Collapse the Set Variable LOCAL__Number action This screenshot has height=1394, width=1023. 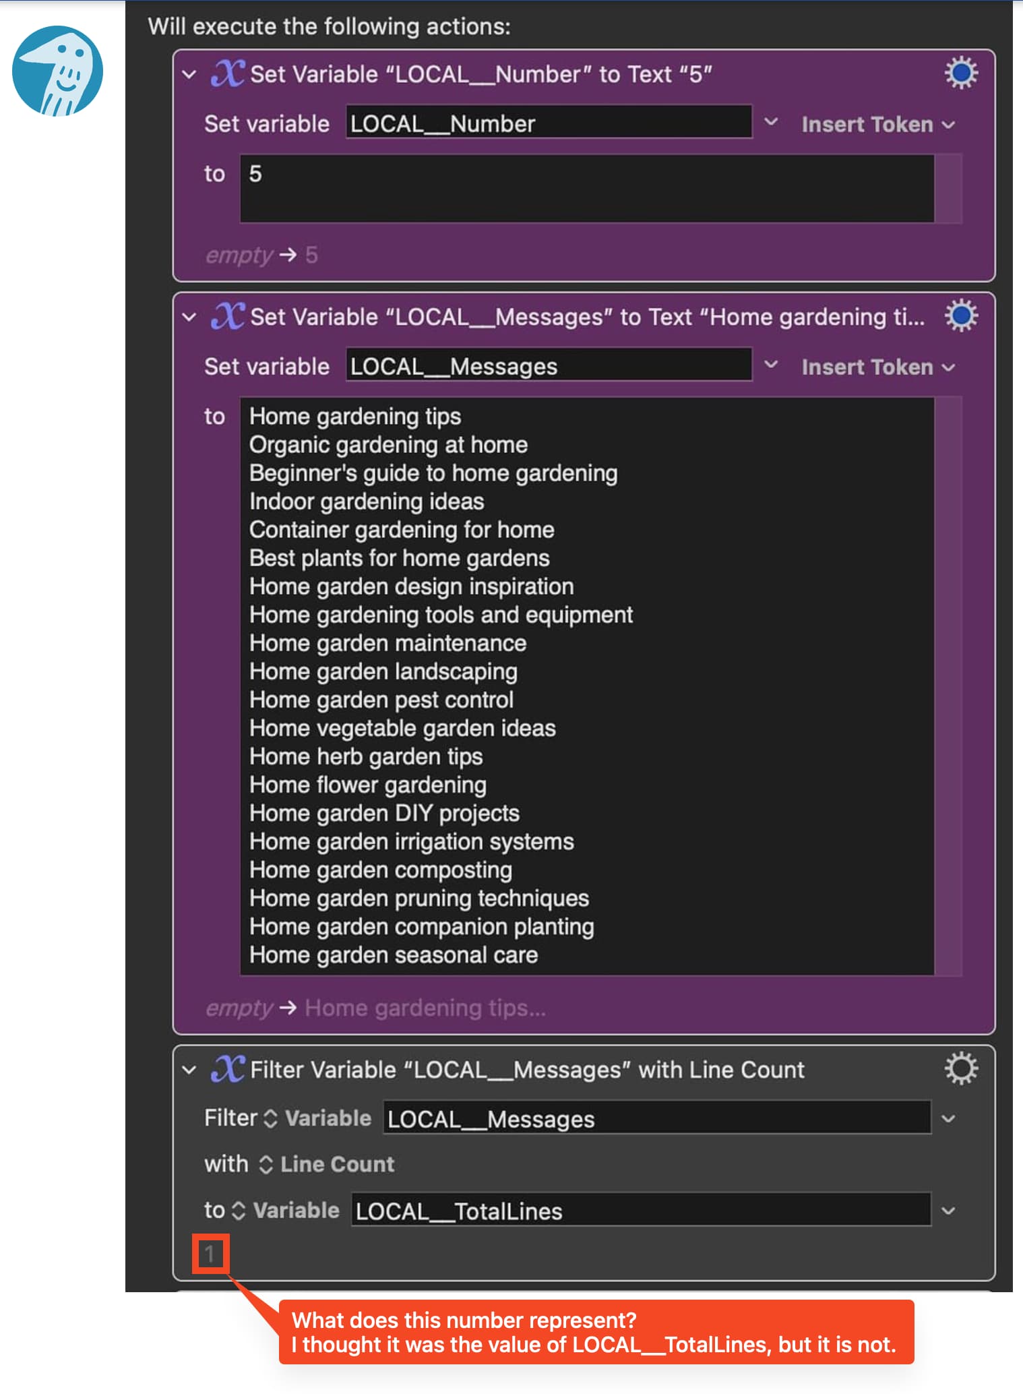point(189,74)
